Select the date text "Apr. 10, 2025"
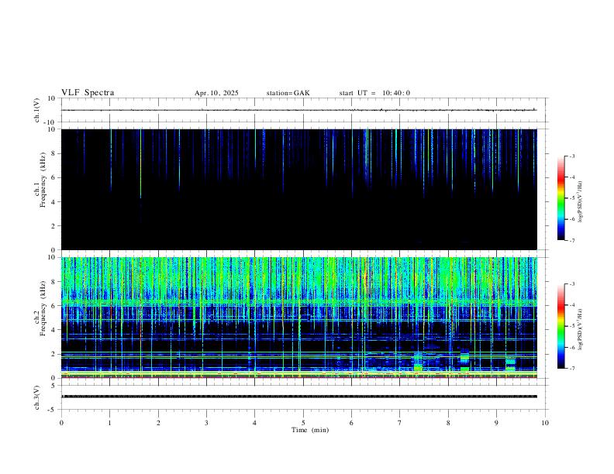This screenshot has height=474, width=614. (x=216, y=93)
